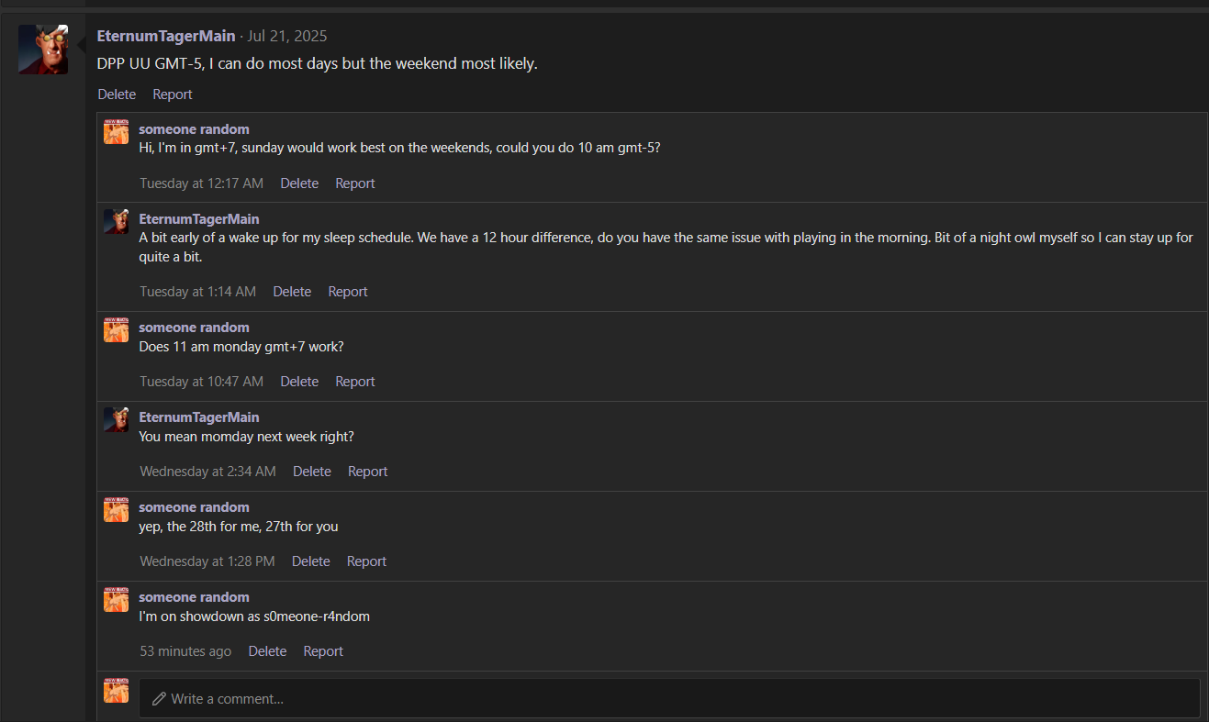Image resolution: width=1209 pixels, height=722 pixels.
Task: Report the Wednesday 2:34 AM comment
Action: tap(367, 472)
